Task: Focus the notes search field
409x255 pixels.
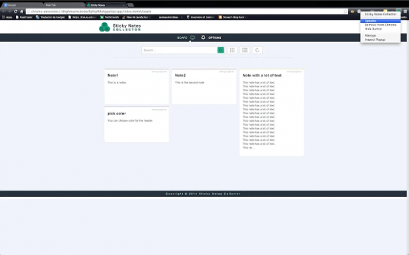Action: coord(179,50)
